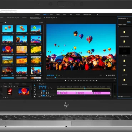The width and height of the screenshot is (132, 132).
Task: Toggle linked selection in timeline header
Action: coord(45,88)
